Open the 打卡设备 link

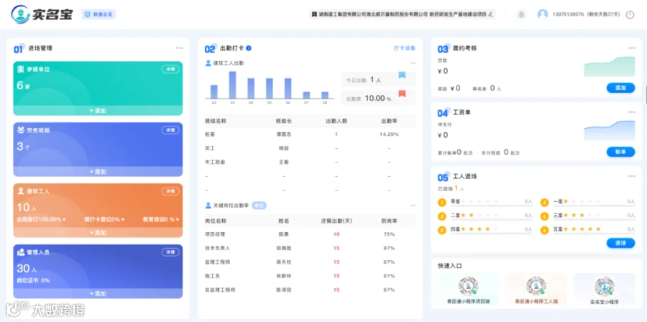pos(404,48)
